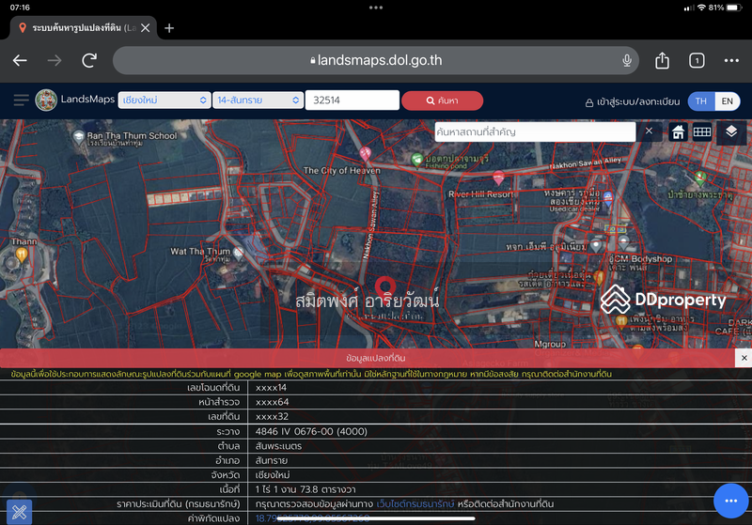Image resolution: width=752 pixels, height=525 pixels.
Task: Open the เว็บไซต์กรมธนารักษ์ link
Action: point(415,504)
